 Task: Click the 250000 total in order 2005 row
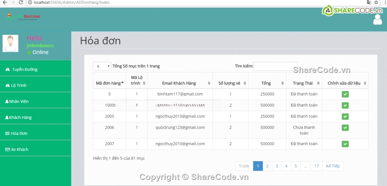coord(267,116)
